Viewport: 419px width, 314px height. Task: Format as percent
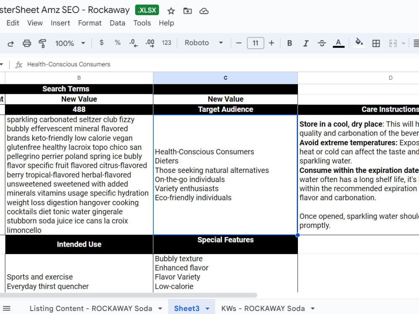[x=118, y=43]
